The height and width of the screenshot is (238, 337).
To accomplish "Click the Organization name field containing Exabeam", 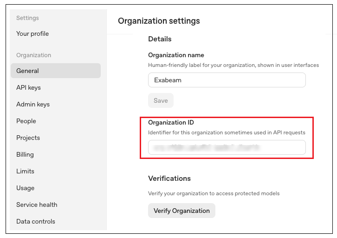I will 227,80.
